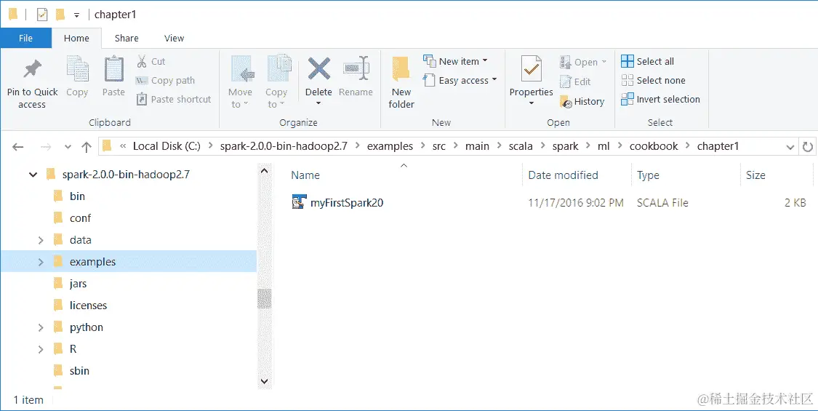Viewport: 818px width, 411px height.
Task: Go up one folder level
Action: click(87, 147)
